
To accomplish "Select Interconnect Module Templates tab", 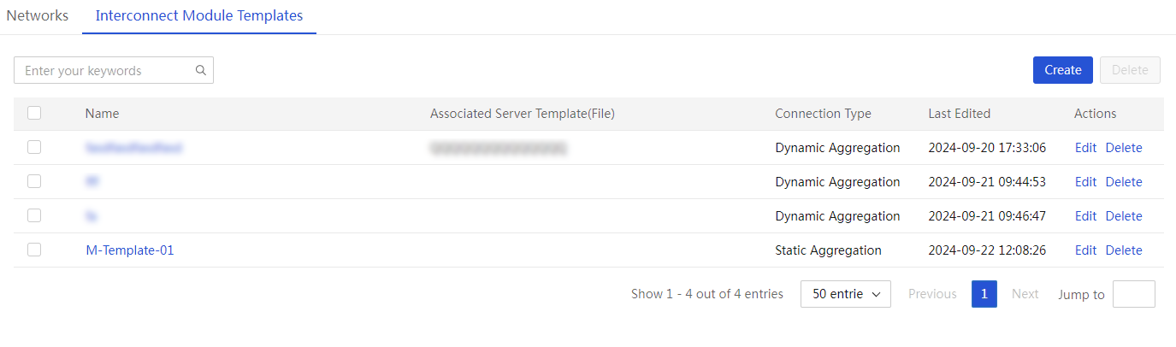I will [x=199, y=16].
